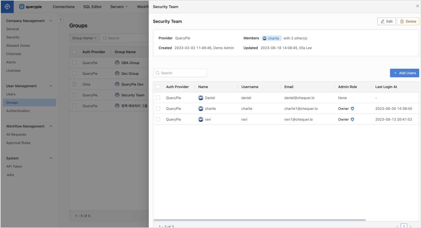The image size is (421, 228).
Task: Check the box for charlie's row
Action: click(158, 109)
